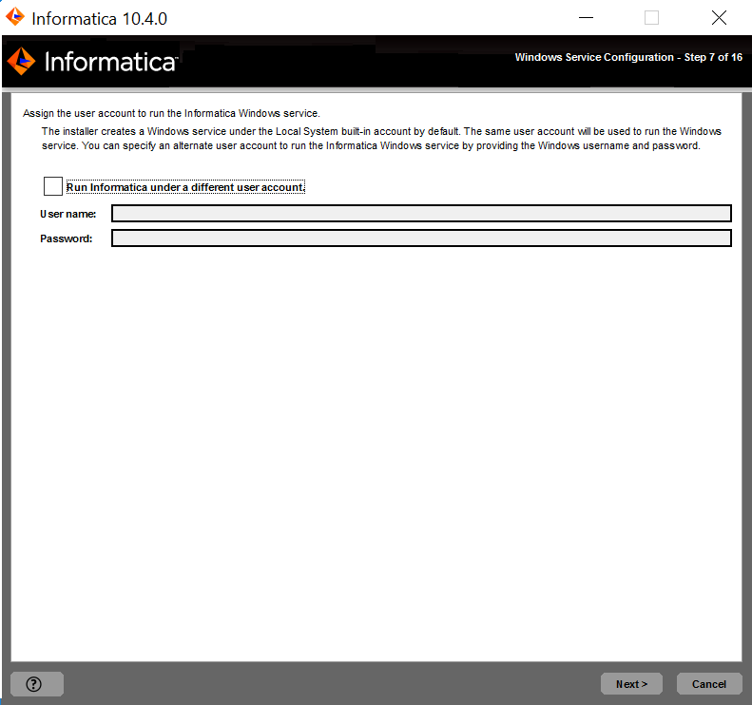Click the 'User name:' label
Viewport: 752px width, 705px height.
67,214
